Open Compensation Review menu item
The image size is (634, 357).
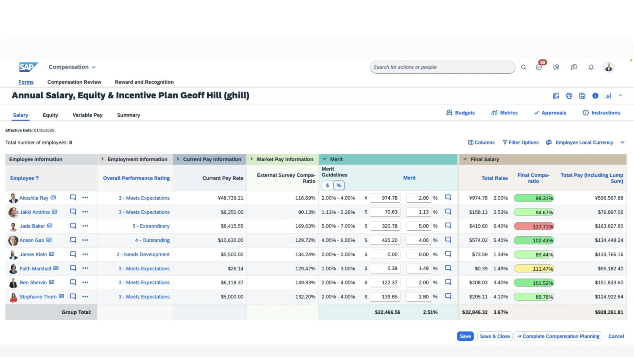74,82
